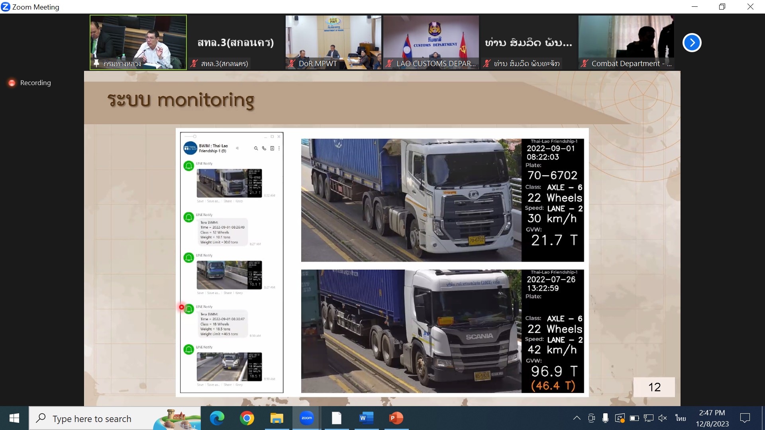Click the Zoom taskbar icon

[x=306, y=418]
